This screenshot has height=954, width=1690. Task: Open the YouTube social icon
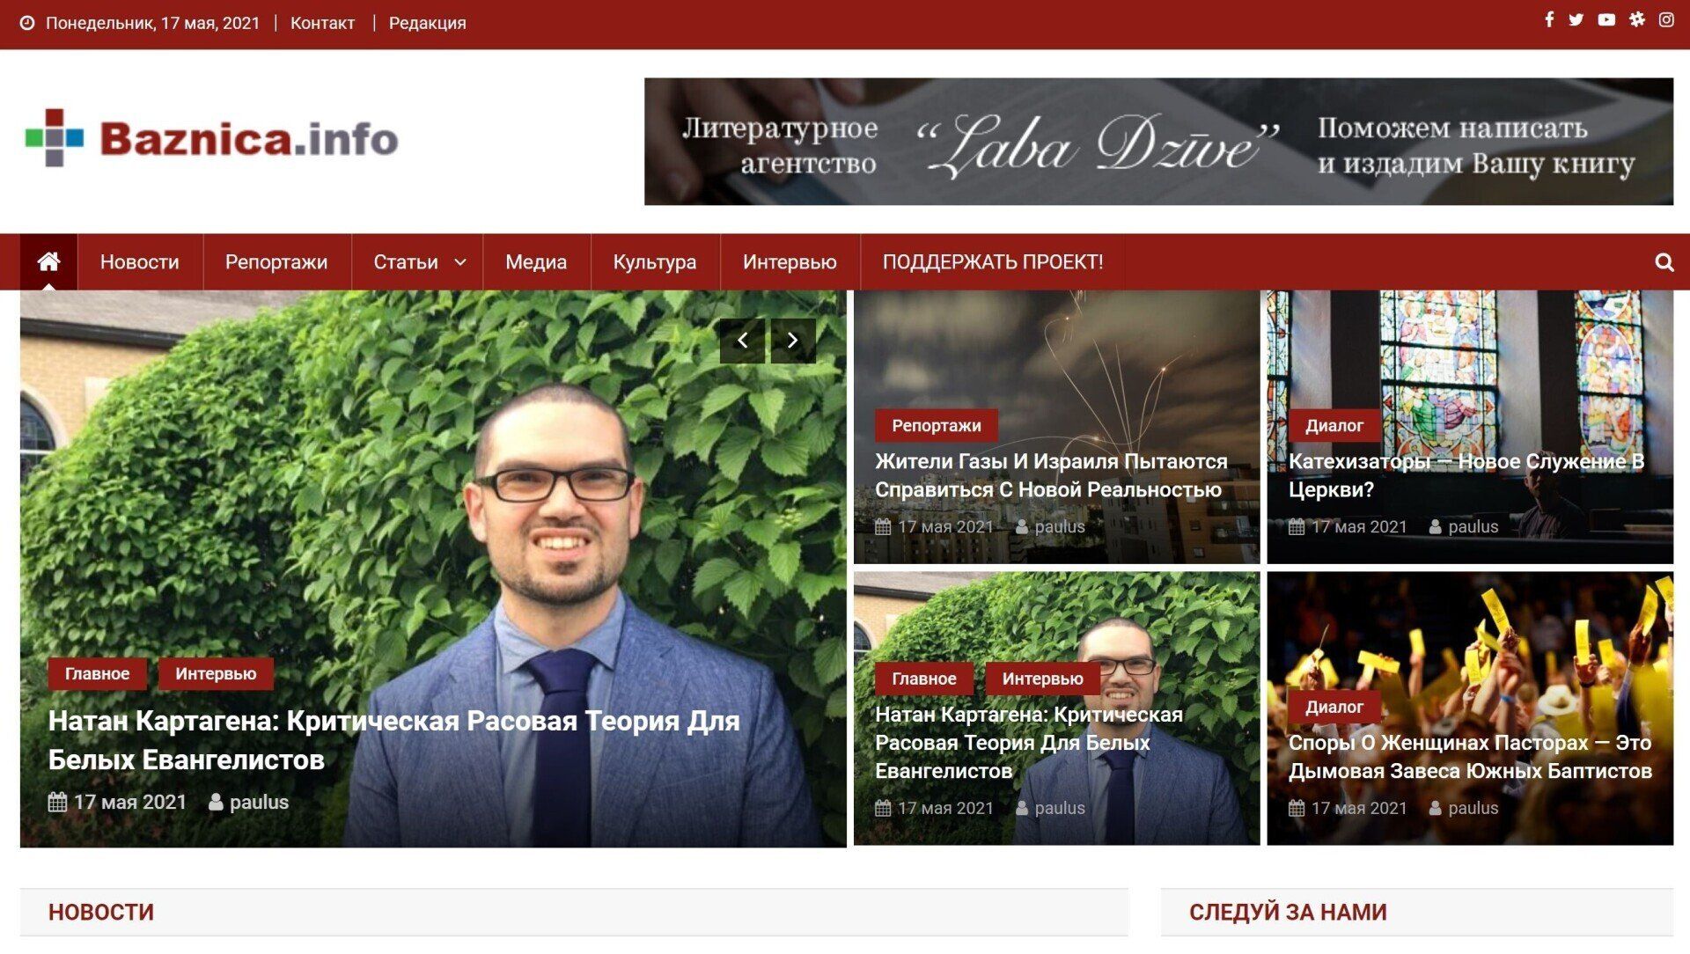pyautogui.click(x=1606, y=19)
